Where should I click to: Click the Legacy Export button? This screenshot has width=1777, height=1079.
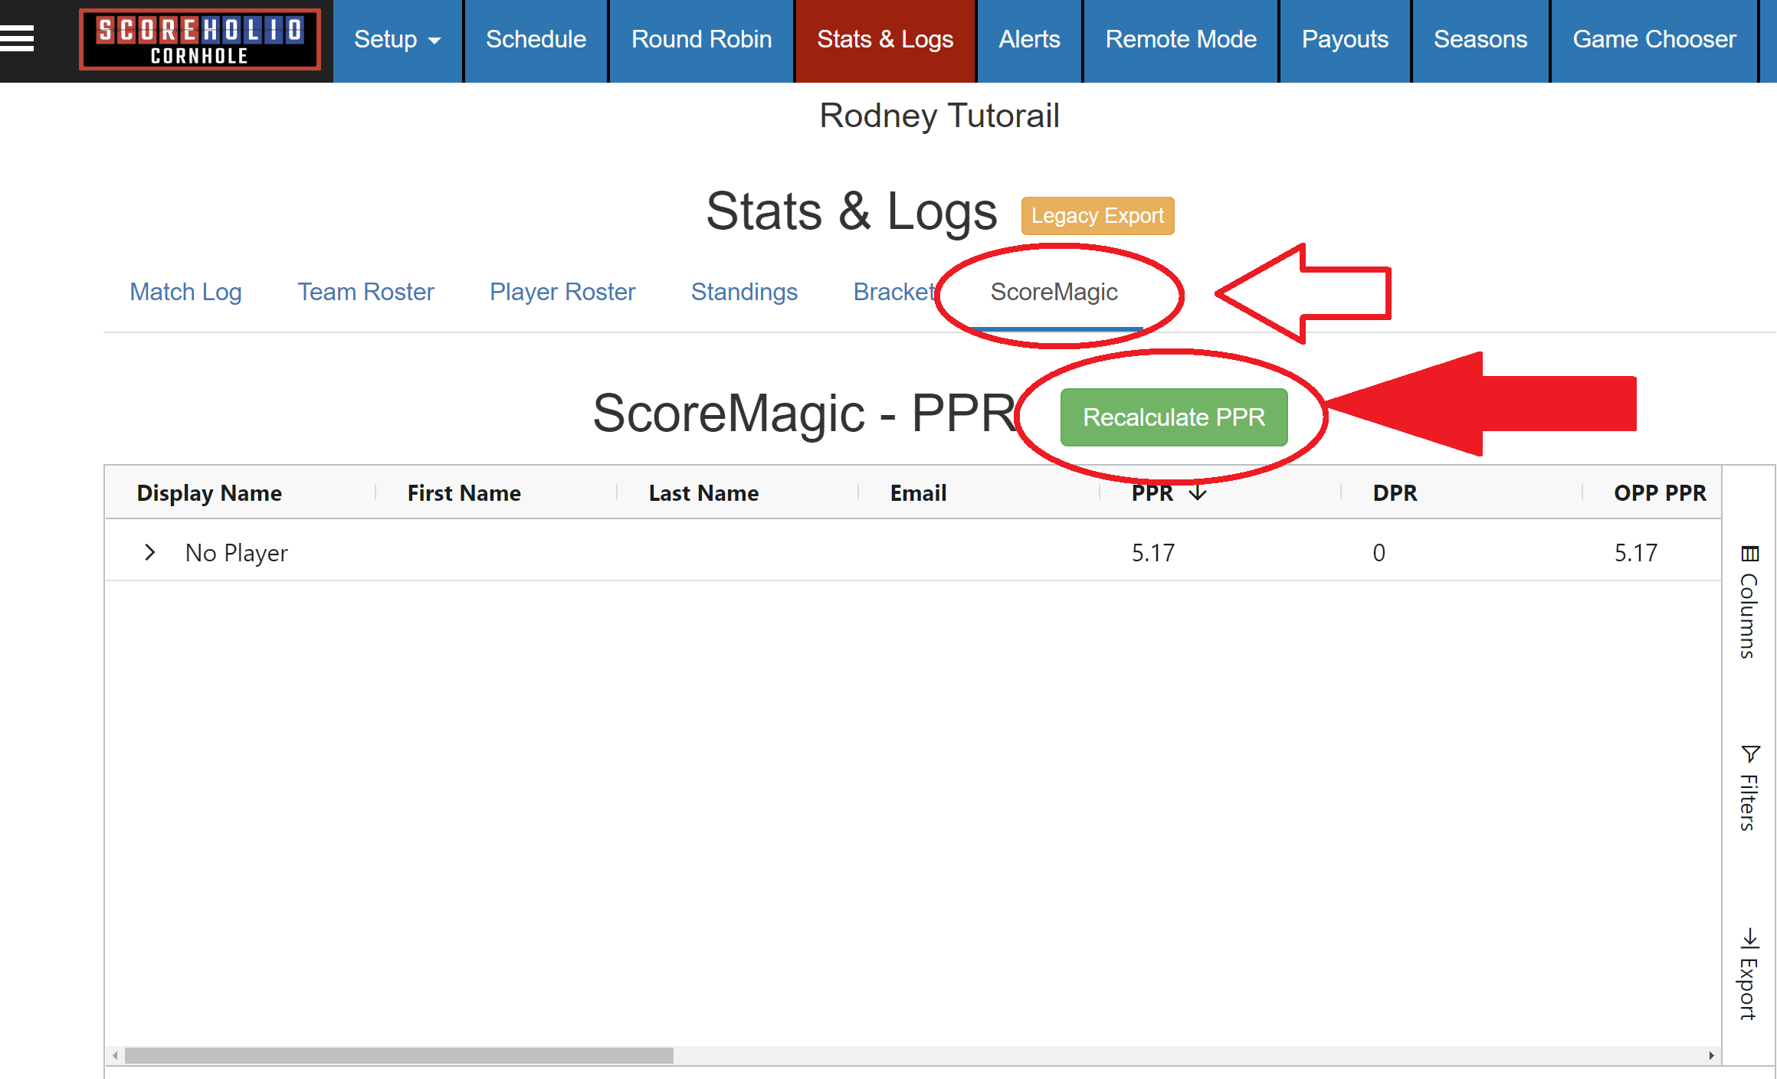(1097, 216)
